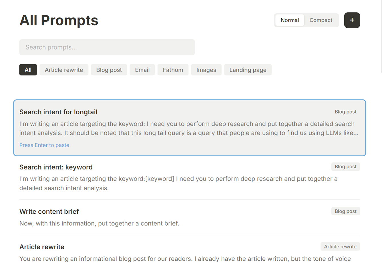This screenshot has width=382, height=265.
Task: Click the Blog post badge on 'Write content brief'
Action: (x=345, y=211)
